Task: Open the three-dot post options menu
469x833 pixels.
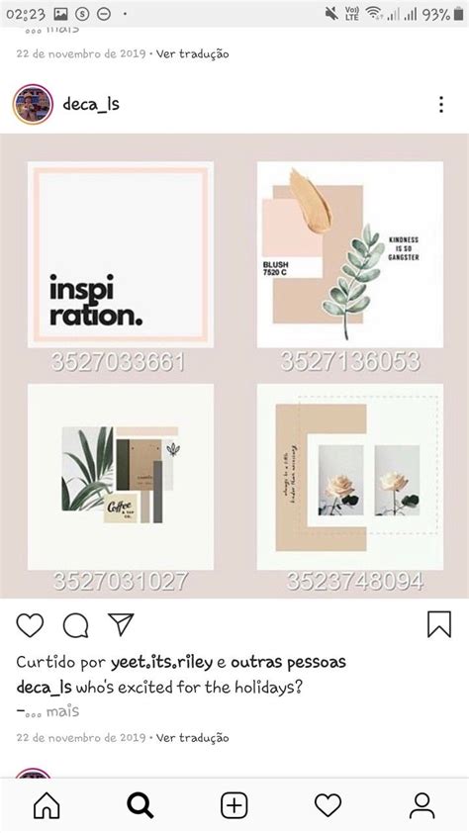Action: [x=441, y=105]
